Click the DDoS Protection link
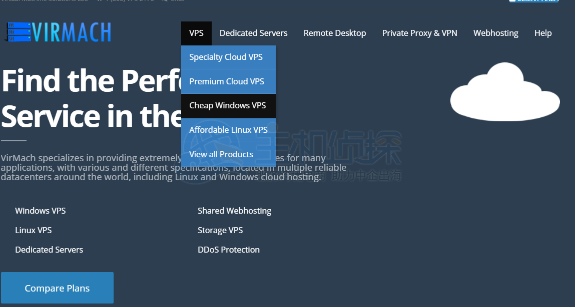The image size is (575, 307). 229,250
